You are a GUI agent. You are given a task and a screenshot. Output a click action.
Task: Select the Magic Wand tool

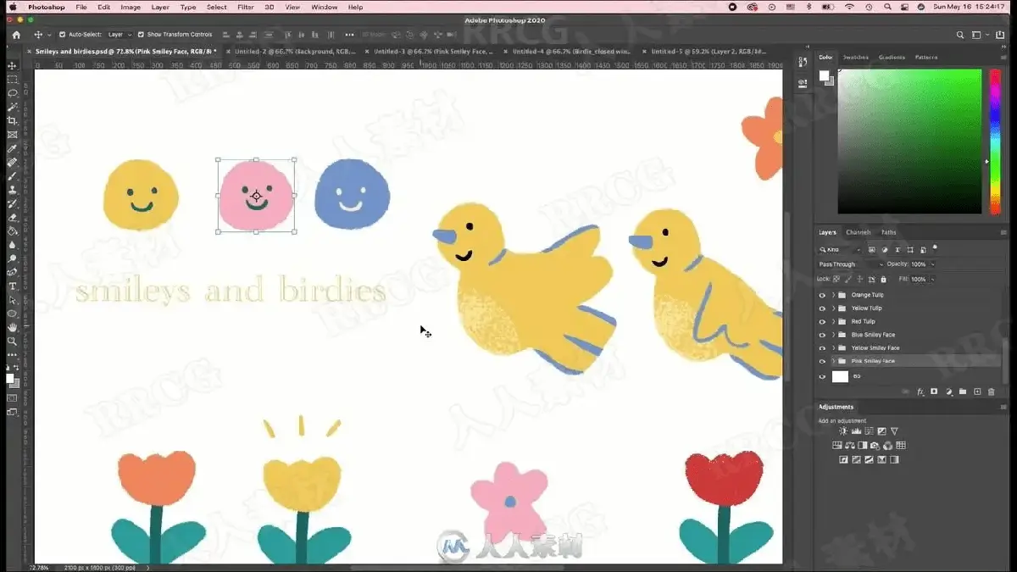tap(12, 107)
